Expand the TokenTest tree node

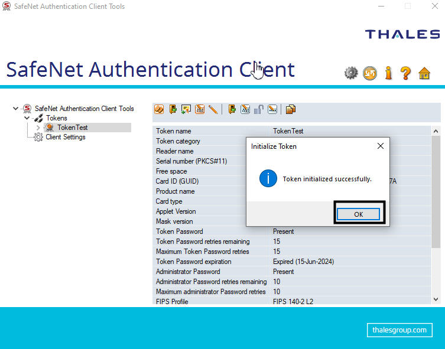point(38,128)
